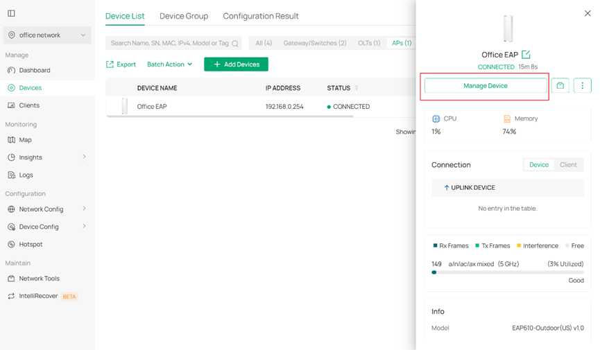This screenshot has height=350, width=600.
Task: Click the 5 GHz channel utilization bar
Action: tap(508, 272)
